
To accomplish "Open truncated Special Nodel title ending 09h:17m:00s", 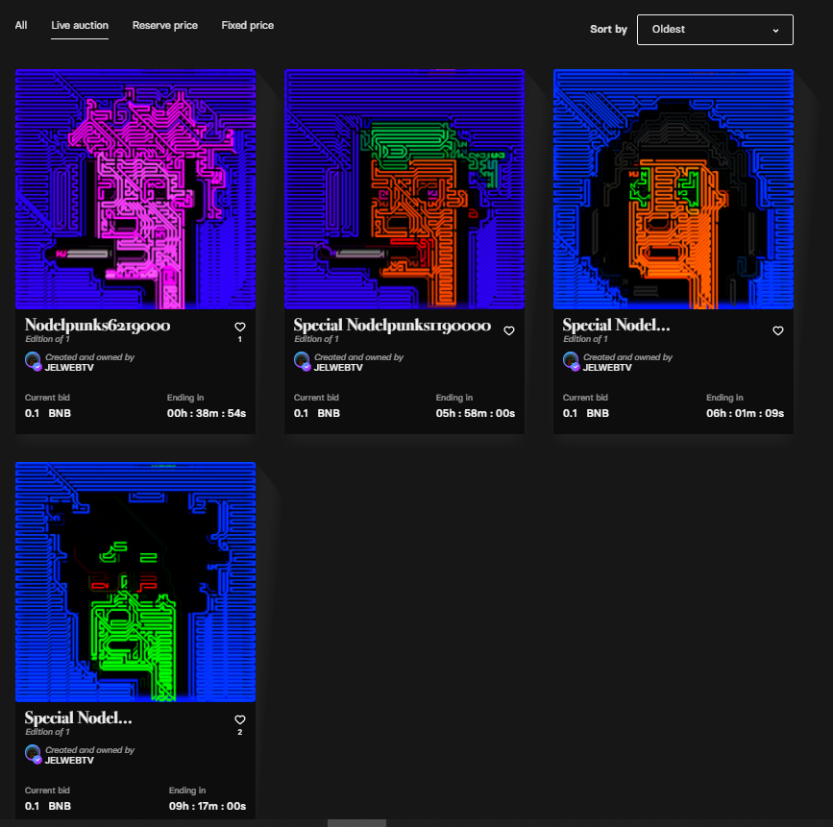I will pos(78,718).
